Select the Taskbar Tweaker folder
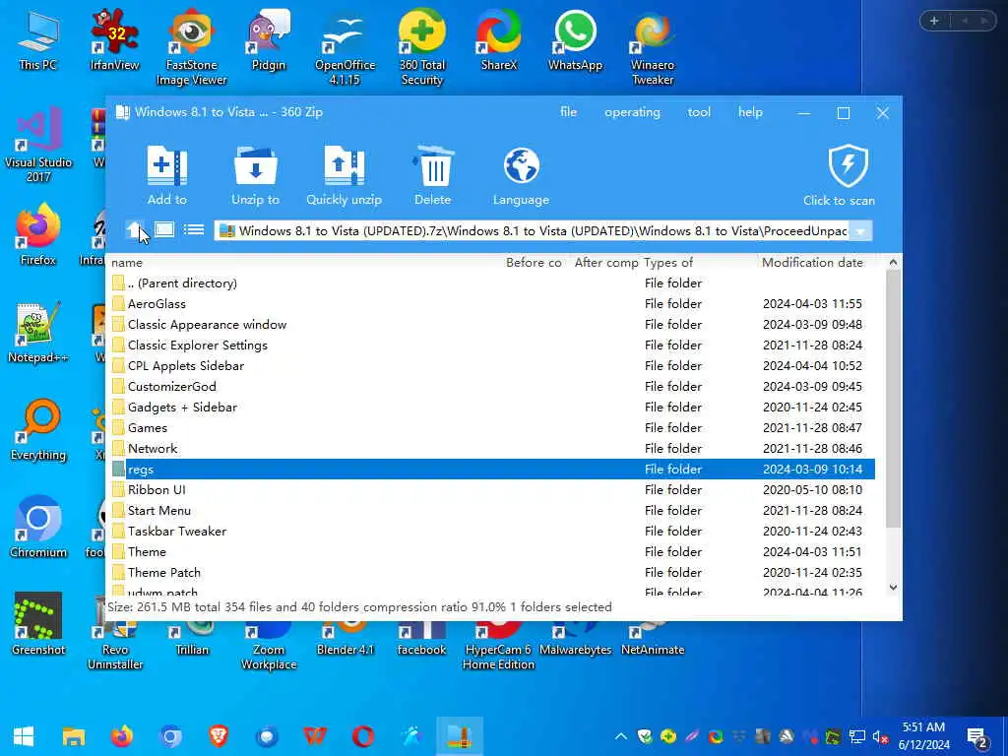 coord(492,531)
